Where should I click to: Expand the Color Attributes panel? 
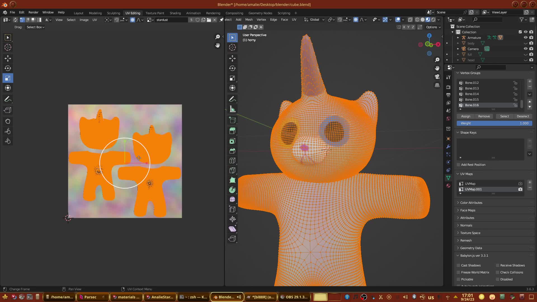tap(471, 203)
